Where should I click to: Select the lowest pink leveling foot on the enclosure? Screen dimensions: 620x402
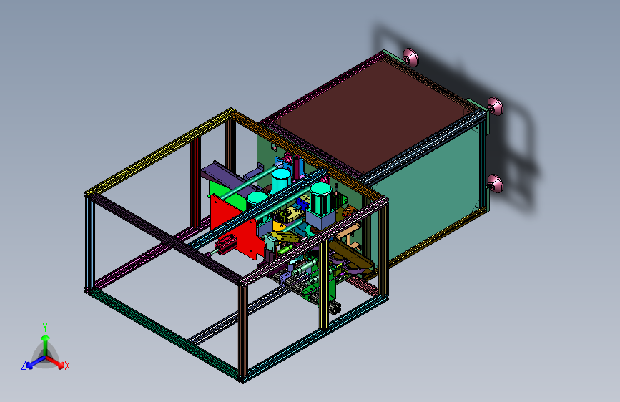(x=495, y=184)
